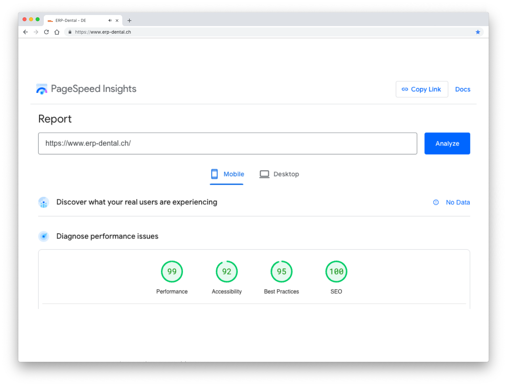Bookmark the page with the star icon
This screenshot has height=386, width=507.
[x=478, y=32]
